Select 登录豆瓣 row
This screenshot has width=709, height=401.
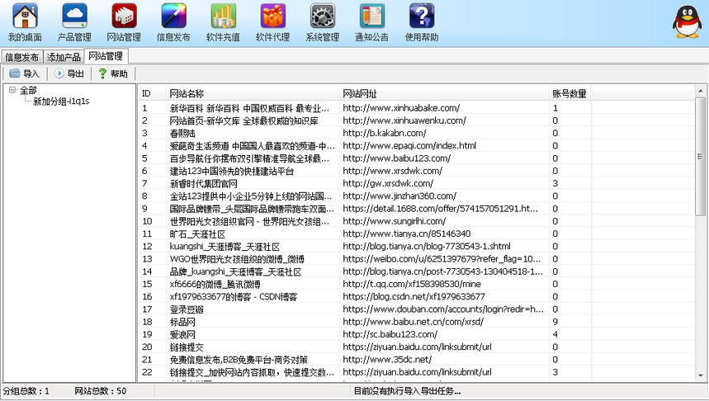(x=417, y=309)
